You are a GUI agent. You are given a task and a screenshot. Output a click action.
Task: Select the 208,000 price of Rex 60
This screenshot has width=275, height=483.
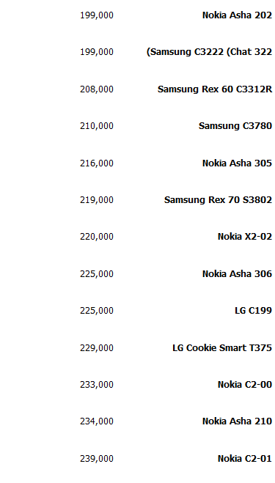point(97,89)
